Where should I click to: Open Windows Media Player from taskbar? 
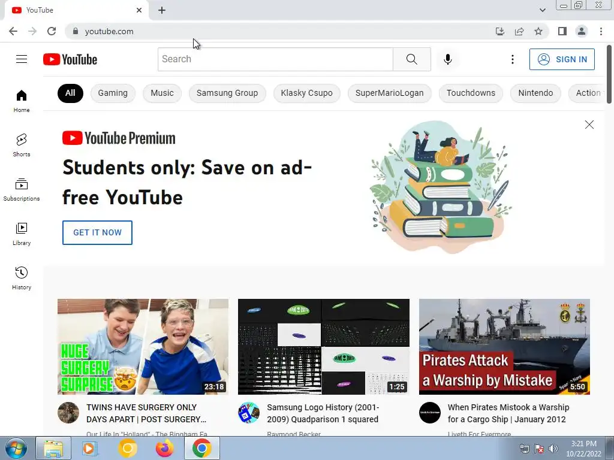click(x=89, y=448)
